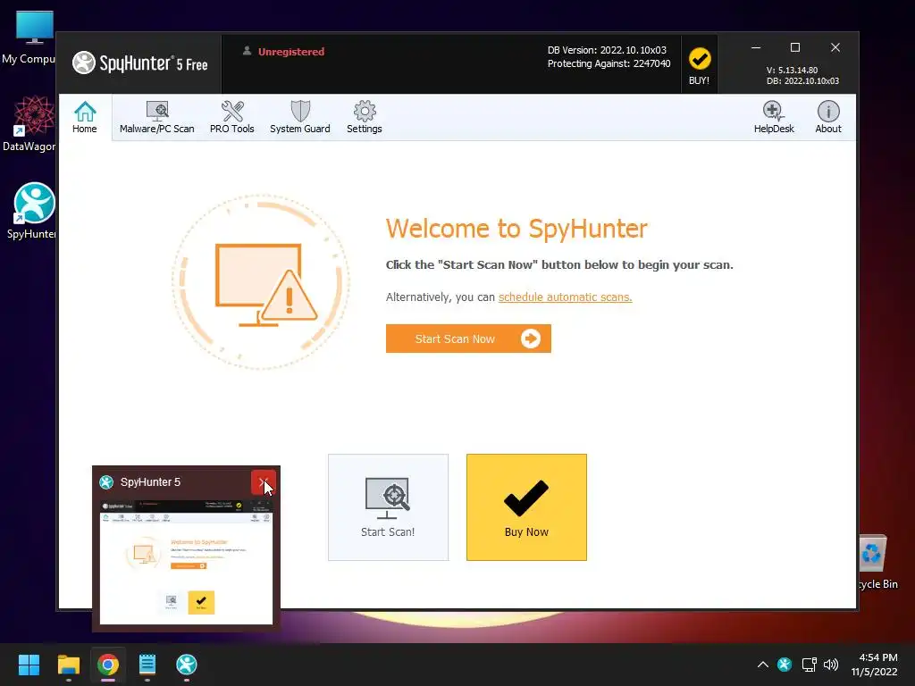Click the Windows Start button
The image size is (915, 686).
pos(29,665)
